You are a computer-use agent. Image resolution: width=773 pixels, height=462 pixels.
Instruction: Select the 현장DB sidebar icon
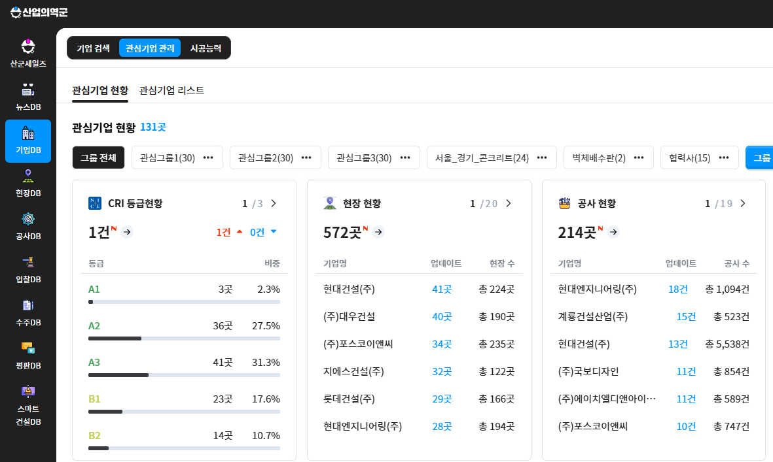[28, 183]
